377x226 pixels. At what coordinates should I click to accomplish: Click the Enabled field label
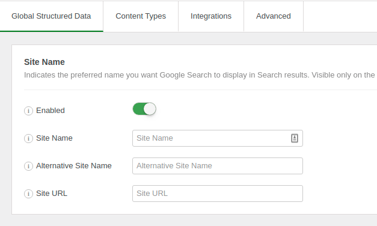point(51,111)
